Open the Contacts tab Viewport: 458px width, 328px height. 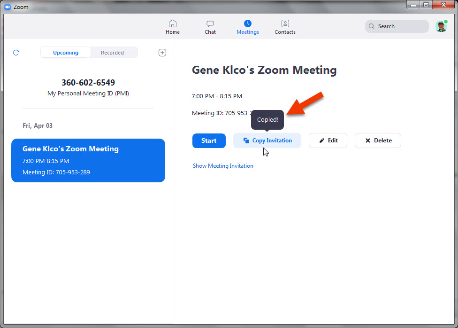pyautogui.click(x=285, y=27)
